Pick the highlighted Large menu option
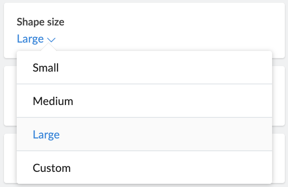Screen dimensions: 288x187 point(46,134)
